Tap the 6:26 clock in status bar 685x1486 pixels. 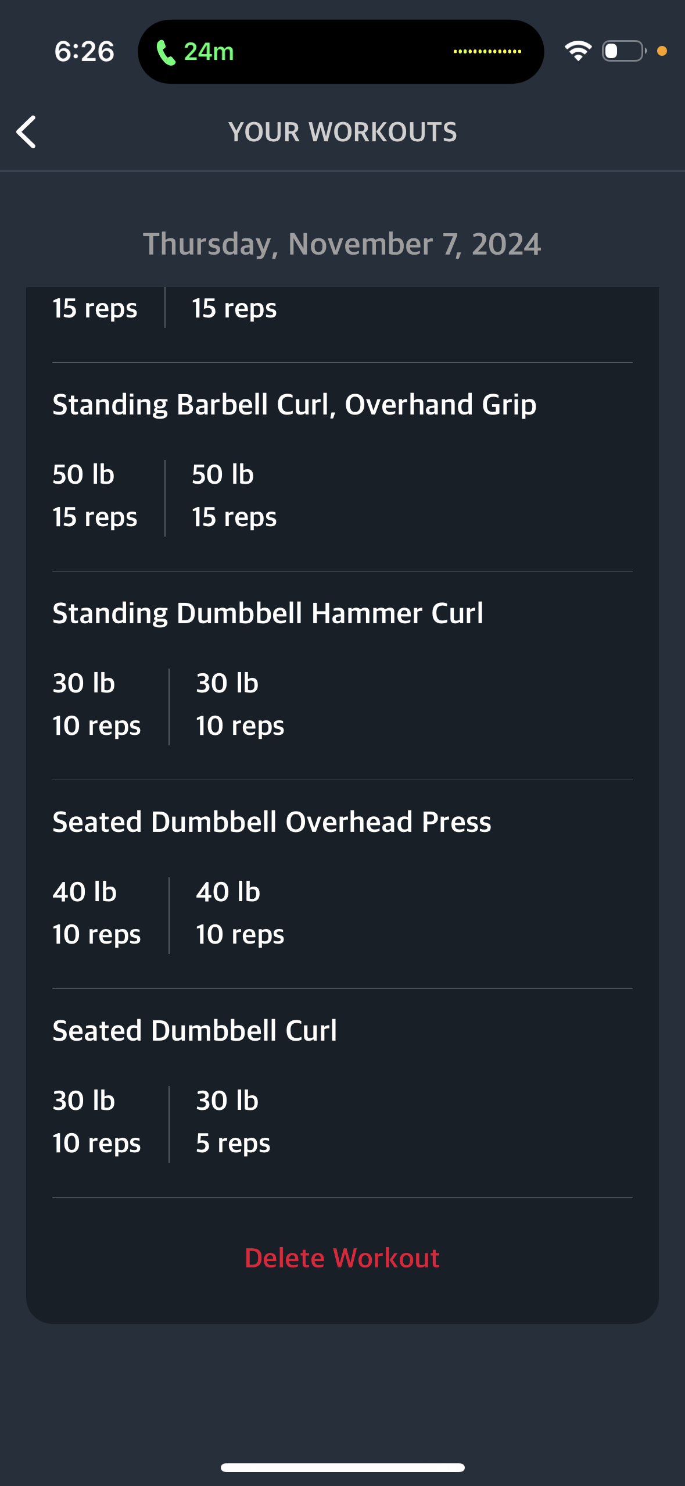(84, 52)
